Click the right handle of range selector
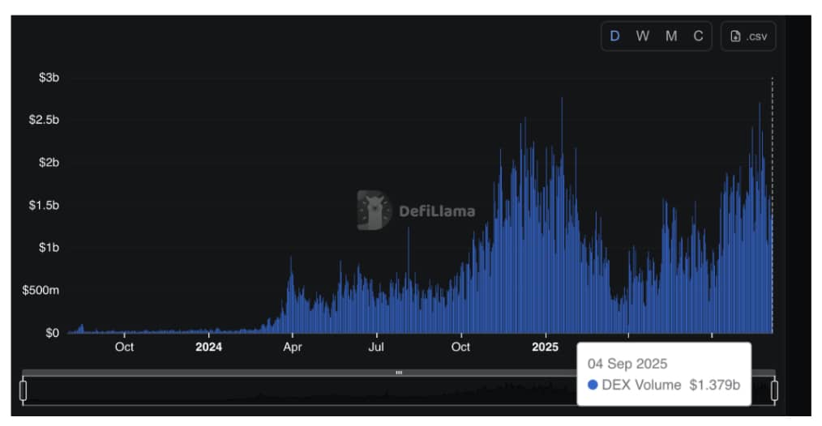 click(774, 391)
